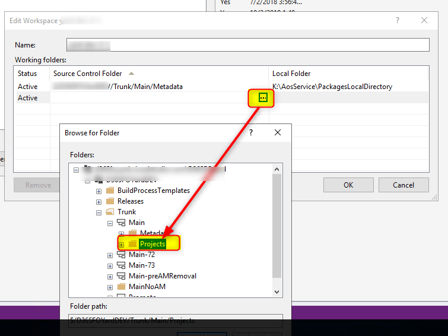Click the Releases folder icon
The image size is (448, 336).
tap(110, 201)
